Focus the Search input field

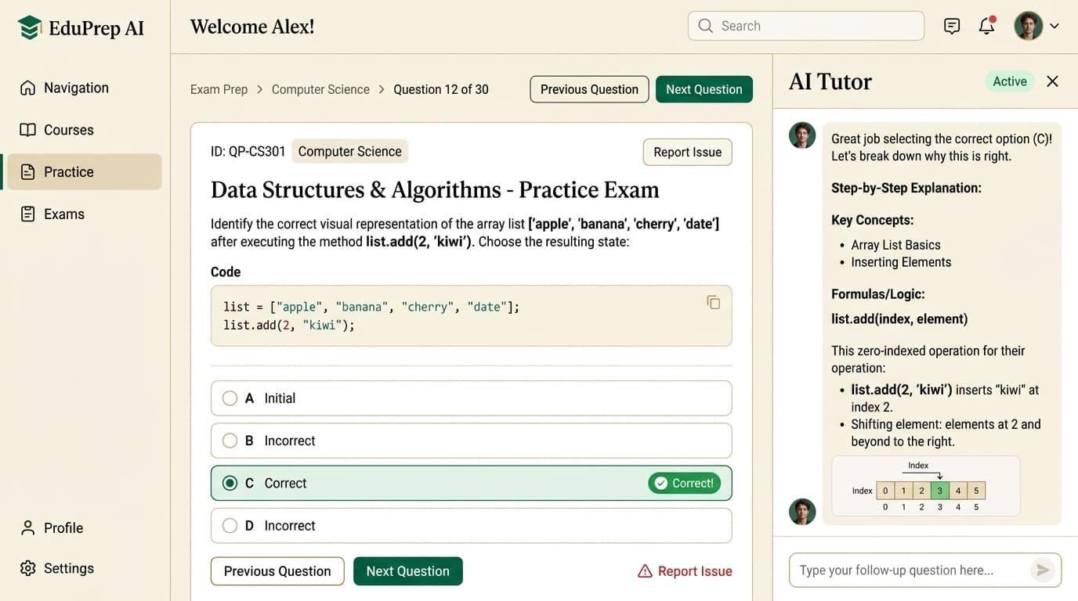tap(806, 26)
